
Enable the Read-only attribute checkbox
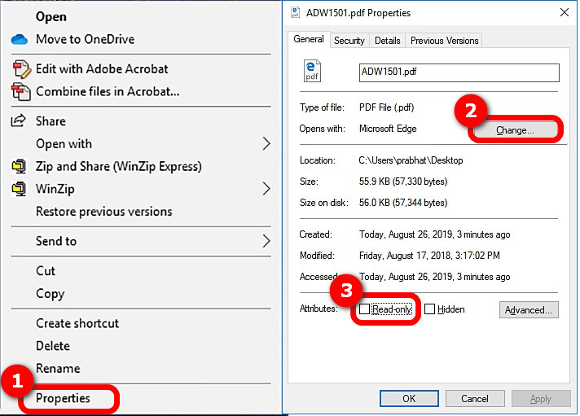(366, 309)
